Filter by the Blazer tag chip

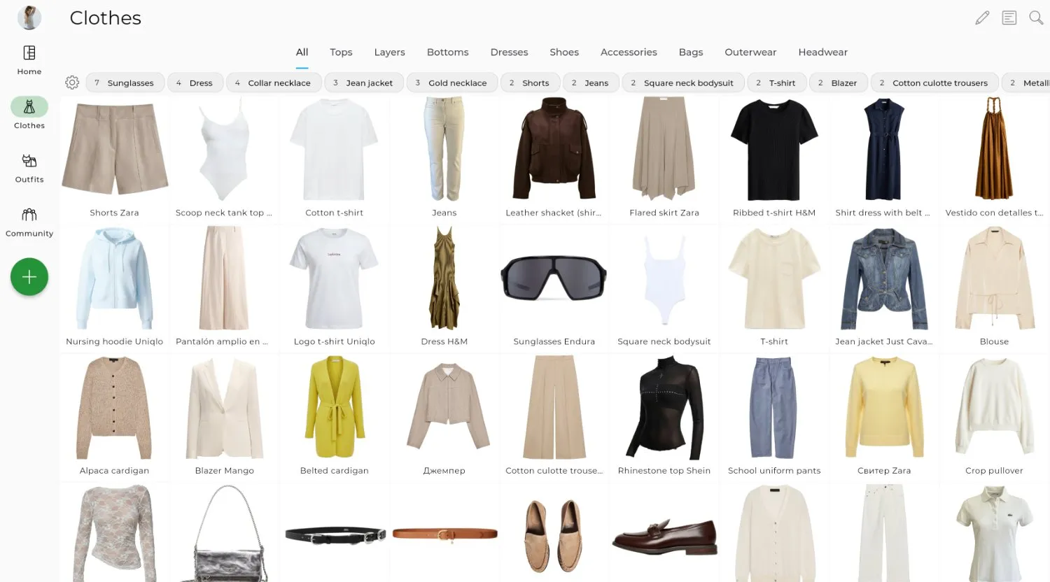click(839, 83)
